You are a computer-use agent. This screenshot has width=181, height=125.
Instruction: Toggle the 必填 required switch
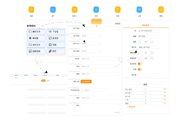(x=139, y=69)
